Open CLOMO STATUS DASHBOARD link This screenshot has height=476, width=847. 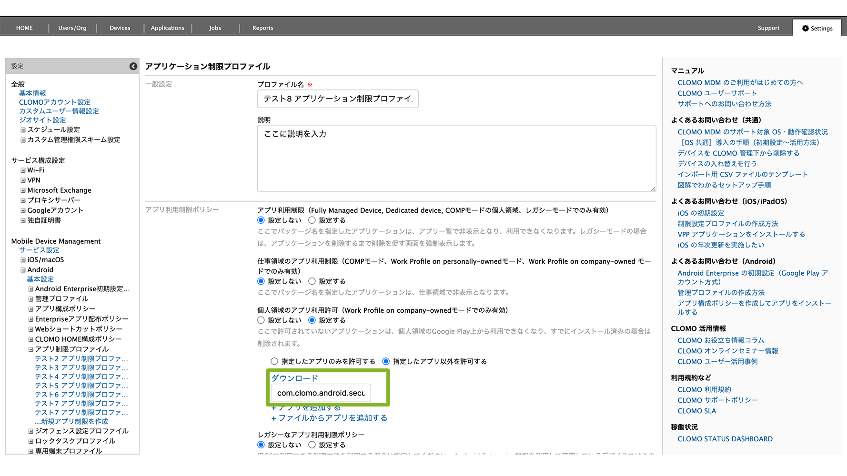click(x=725, y=439)
